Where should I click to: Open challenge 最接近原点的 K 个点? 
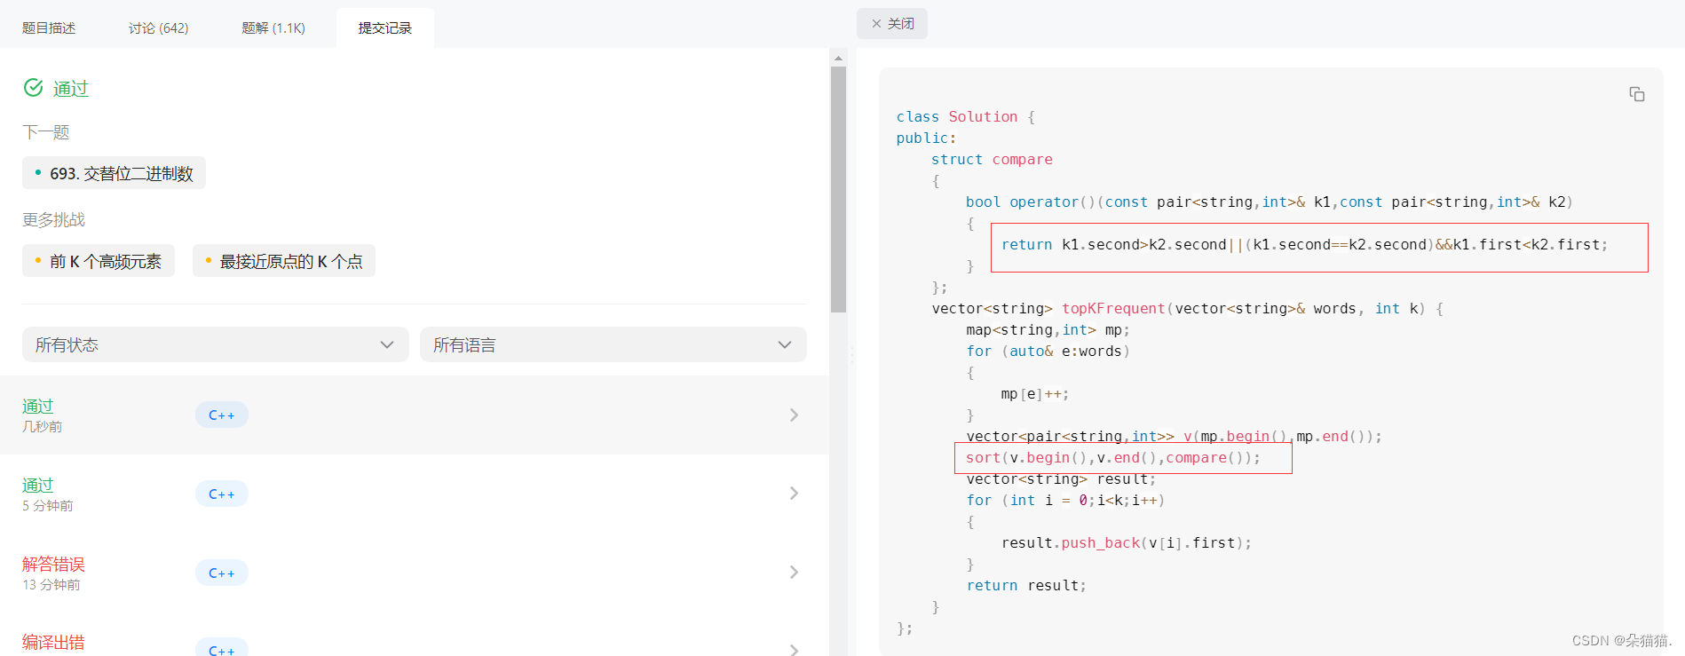coord(284,261)
